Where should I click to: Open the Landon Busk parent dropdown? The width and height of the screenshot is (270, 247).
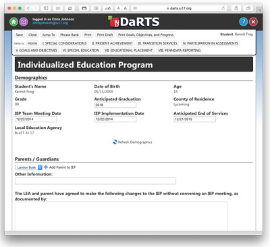click(x=29, y=167)
